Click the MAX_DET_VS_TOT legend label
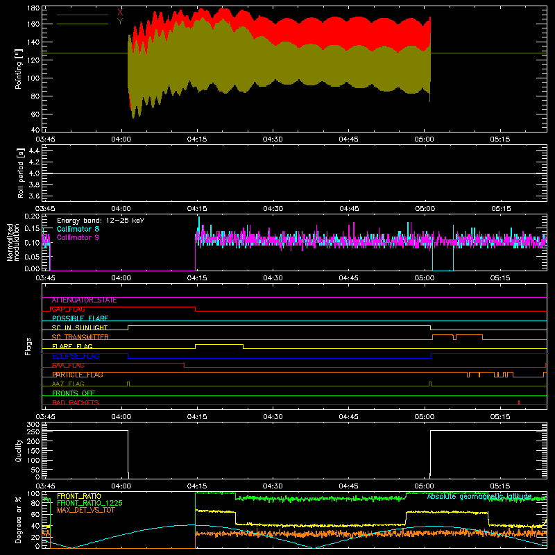Image resolution: width=555 pixels, height=555 pixels. pyautogui.click(x=86, y=510)
